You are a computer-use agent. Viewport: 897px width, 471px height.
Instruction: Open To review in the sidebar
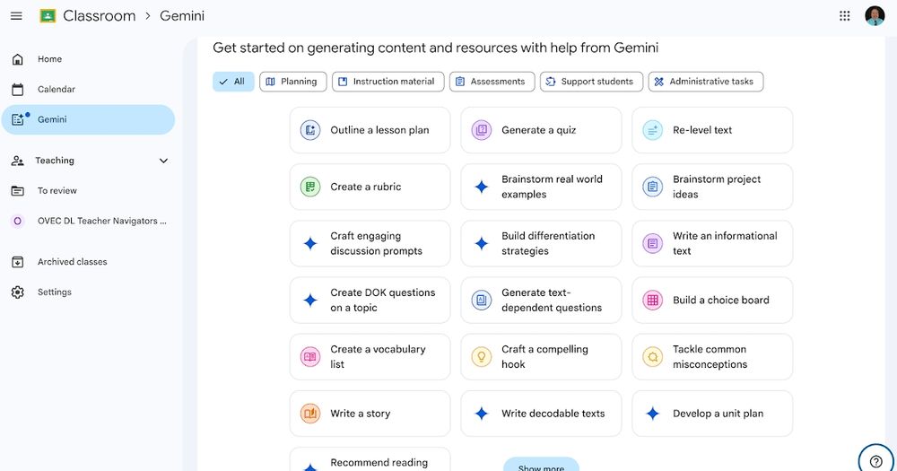coord(57,190)
